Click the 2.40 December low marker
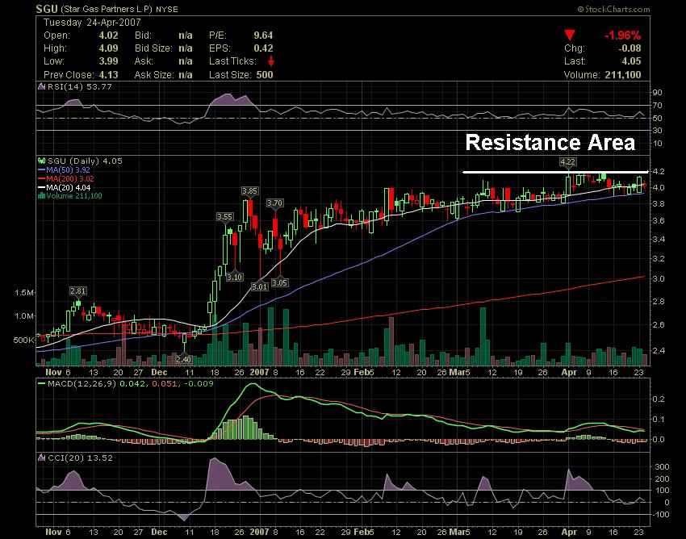The image size is (686, 539). point(184,359)
